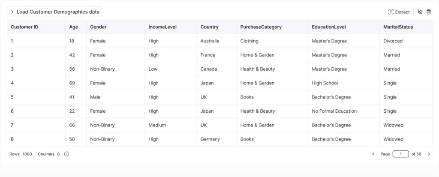
Task: Go to the previous page arrow
Action: (x=373, y=154)
